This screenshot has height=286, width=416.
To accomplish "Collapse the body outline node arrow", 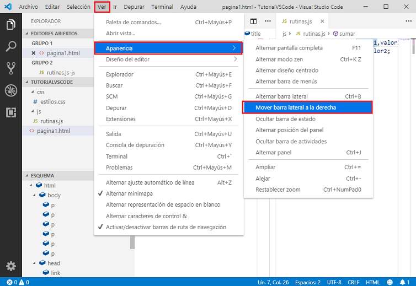I will [35, 195].
